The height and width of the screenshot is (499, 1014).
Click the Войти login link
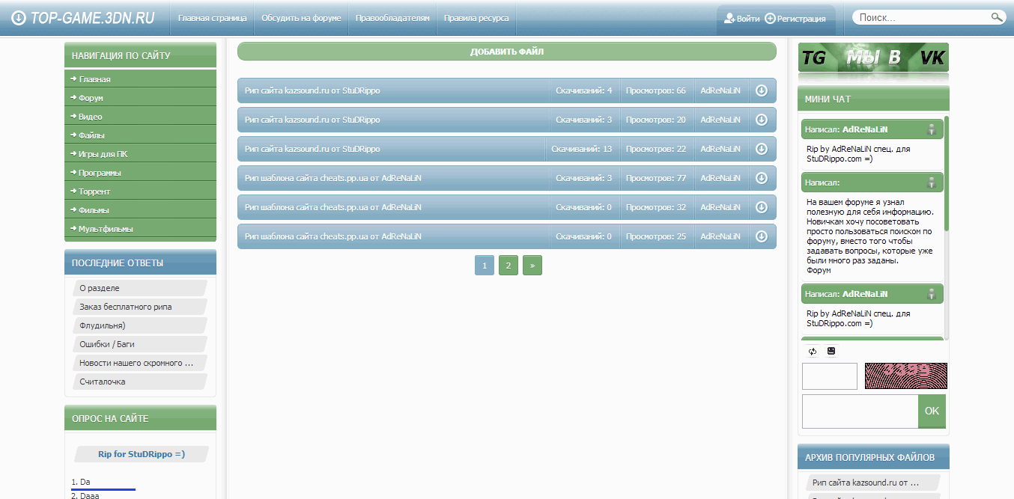[741, 19]
